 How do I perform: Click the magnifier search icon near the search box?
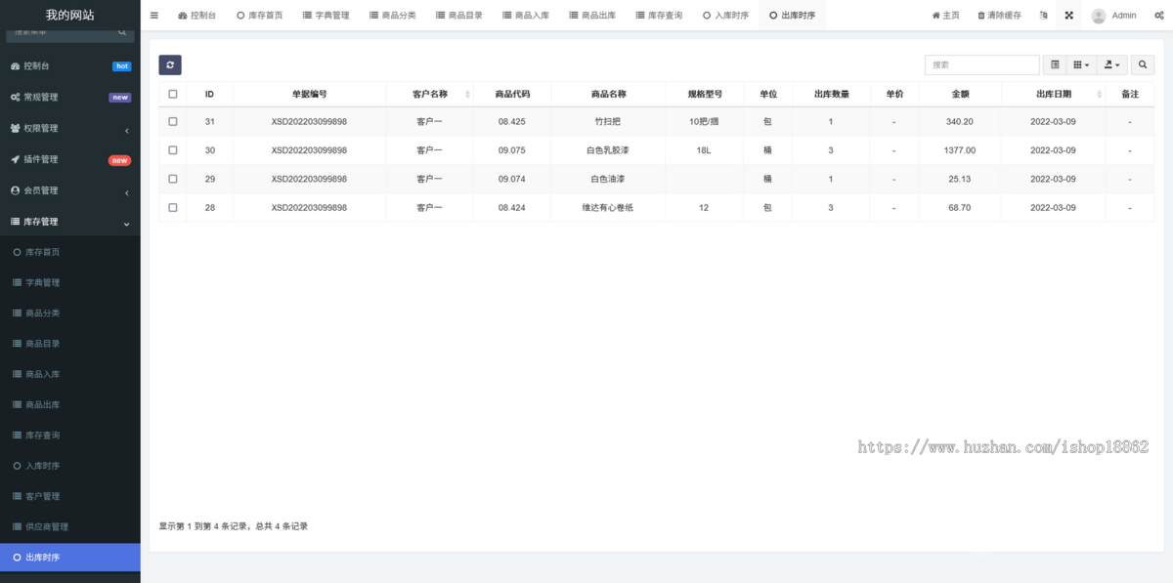pyautogui.click(x=1142, y=64)
